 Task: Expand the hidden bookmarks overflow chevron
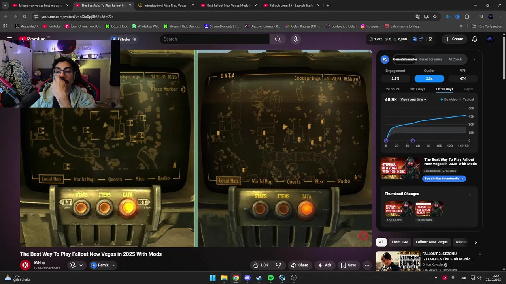(x=461, y=26)
